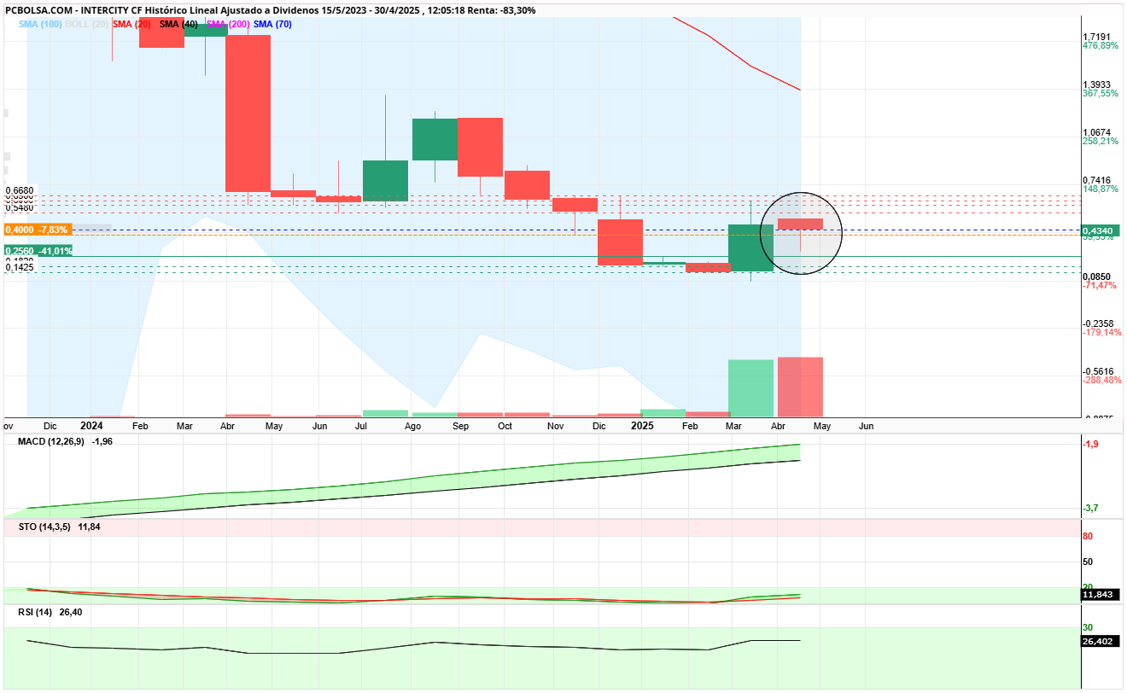
Task: Click the 148,87% axis percentage label
Action: click(1100, 189)
